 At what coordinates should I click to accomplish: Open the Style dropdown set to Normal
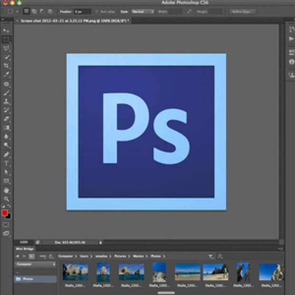143,11
